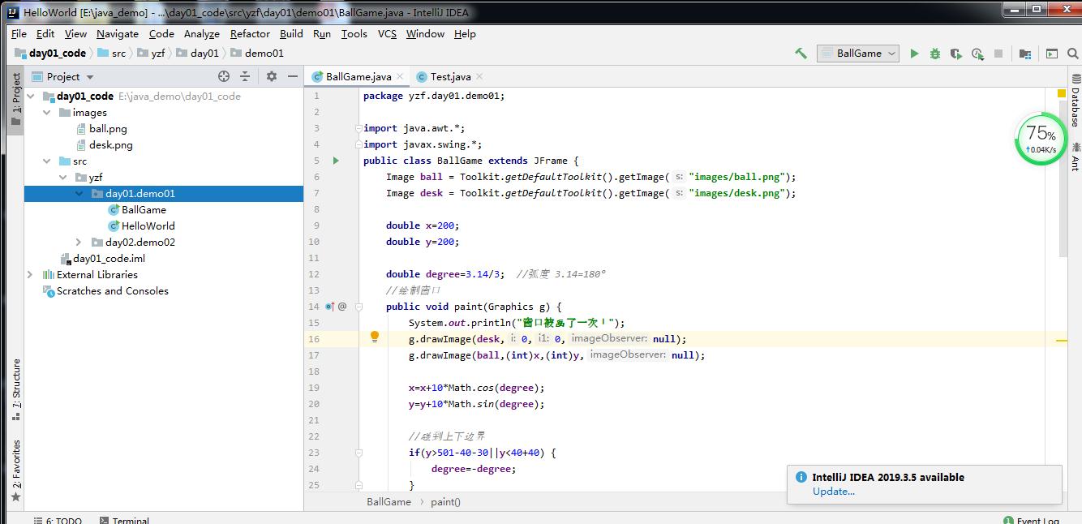Hide the Project panel with minus icon

pos(293,76)
